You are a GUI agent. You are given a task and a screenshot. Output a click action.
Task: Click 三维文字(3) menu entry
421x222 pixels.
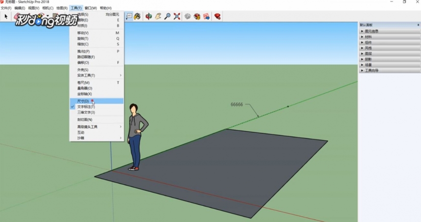pyautogui.click(x=86, y=112)
